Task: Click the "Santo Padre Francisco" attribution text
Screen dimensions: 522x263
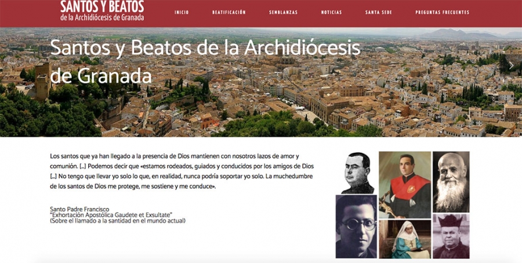Action: (79, 209)
